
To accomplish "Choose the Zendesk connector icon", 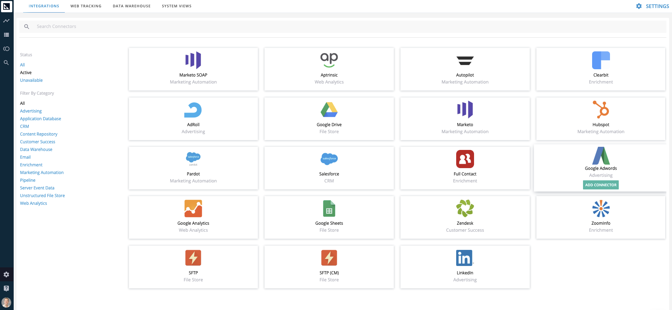I will coord(465,208).
